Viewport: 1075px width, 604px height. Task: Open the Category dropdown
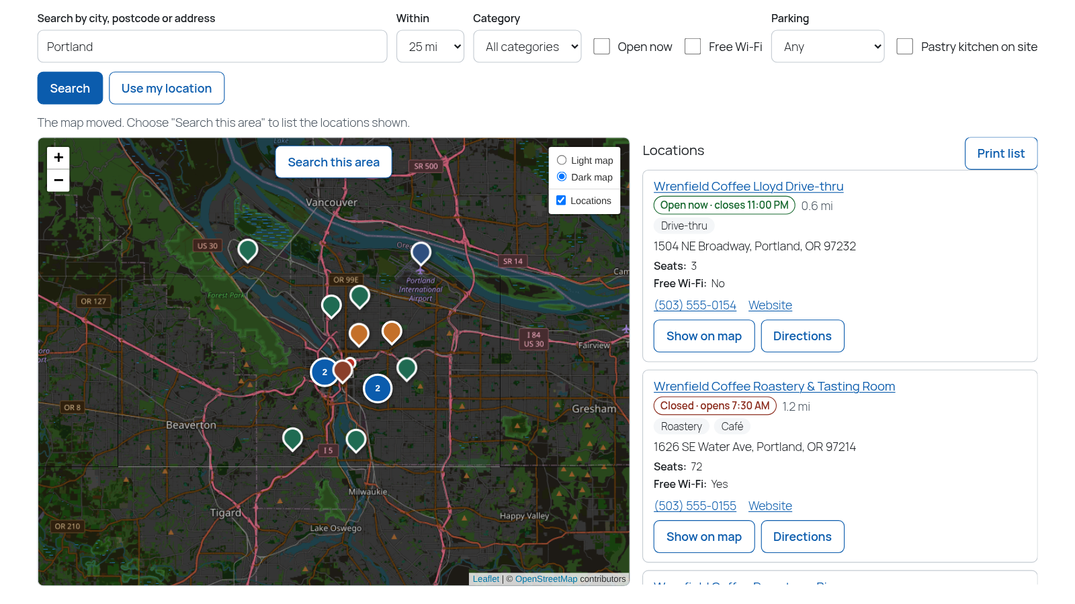tap(527, 46)
